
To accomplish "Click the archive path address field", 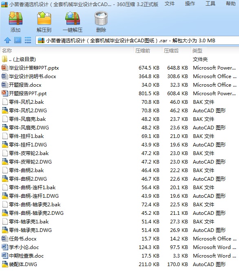I will click(x=137, y=41).
